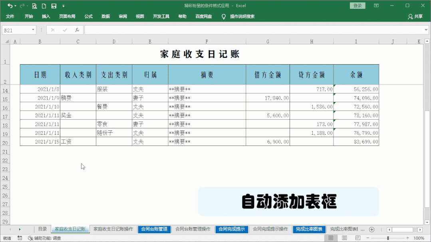
Task: Switch to the 审阅 ribbon tab
Action: [x=123, y=16]
